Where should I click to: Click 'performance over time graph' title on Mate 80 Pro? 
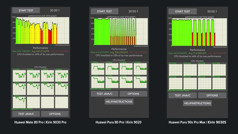pos(42,16)
